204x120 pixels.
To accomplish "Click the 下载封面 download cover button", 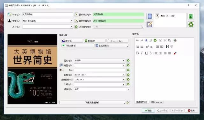I will pos(78,46).
